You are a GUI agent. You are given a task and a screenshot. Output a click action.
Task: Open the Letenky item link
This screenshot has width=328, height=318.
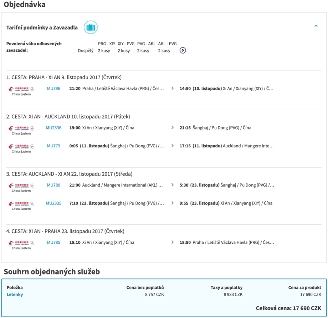[15, 294]
